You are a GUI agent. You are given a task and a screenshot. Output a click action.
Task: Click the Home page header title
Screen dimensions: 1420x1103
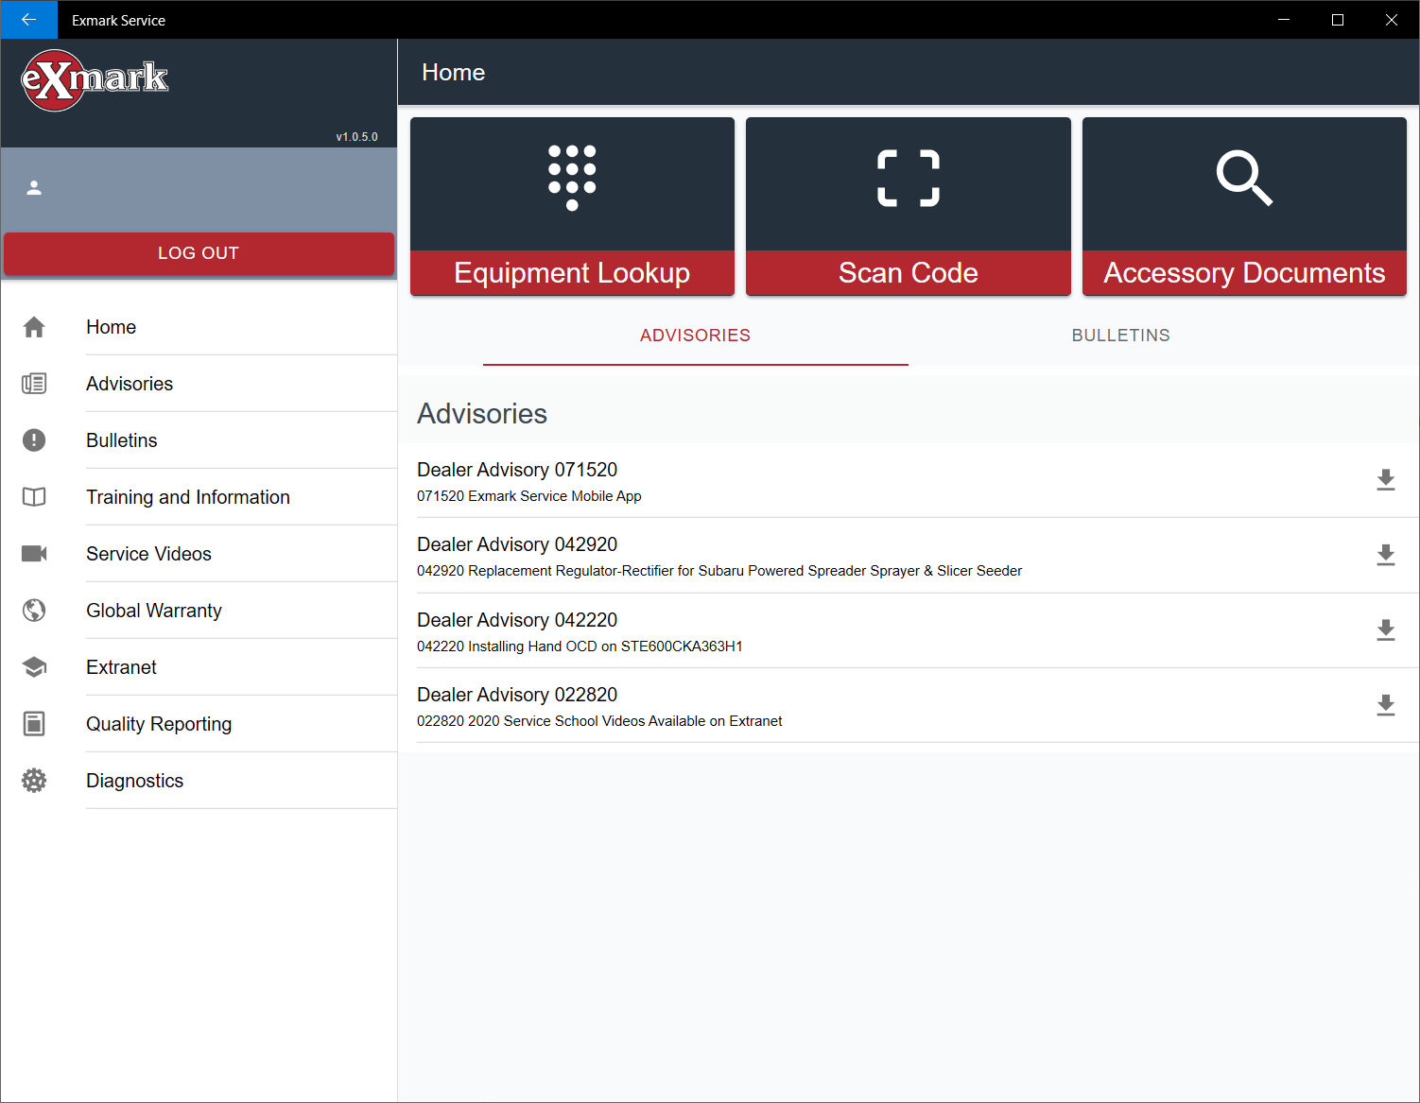tap(453, 73)
